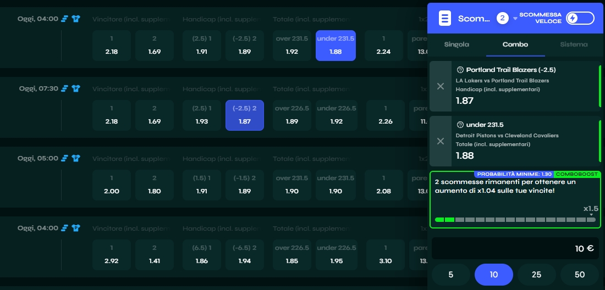Pick under 226.5 at 1.95

[335, 254]
